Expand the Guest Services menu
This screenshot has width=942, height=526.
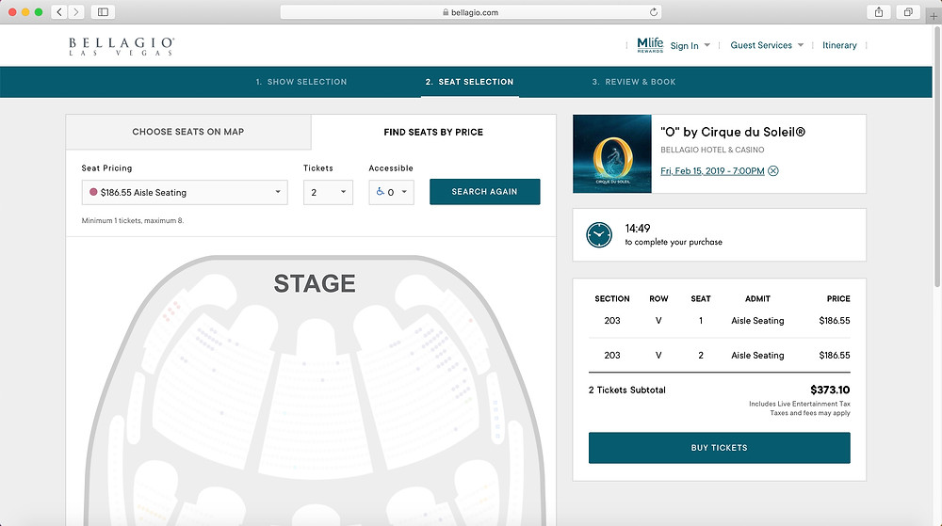click(767, 45)
